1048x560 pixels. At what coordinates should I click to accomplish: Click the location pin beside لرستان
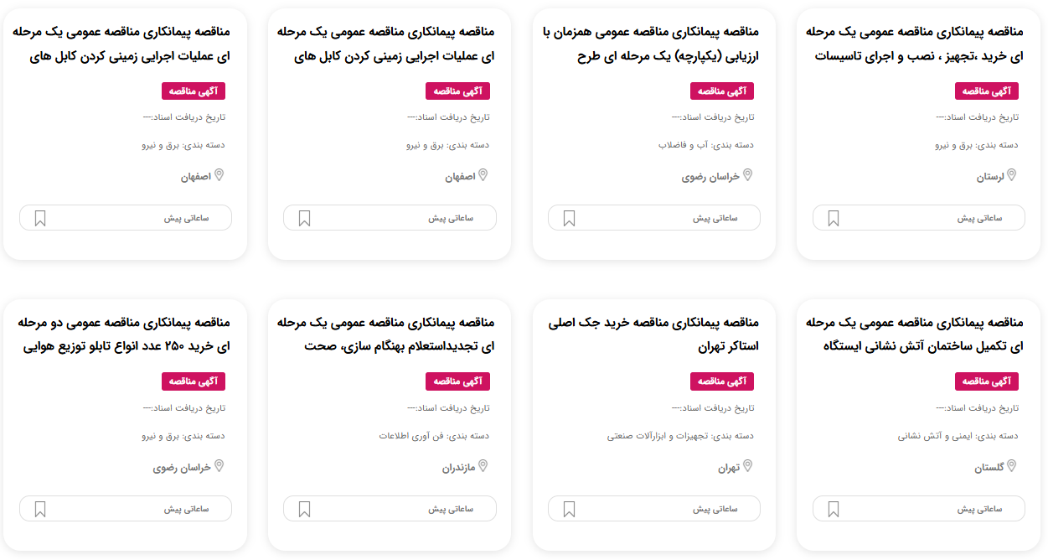pyautogui.click(x=1011, y=175)
